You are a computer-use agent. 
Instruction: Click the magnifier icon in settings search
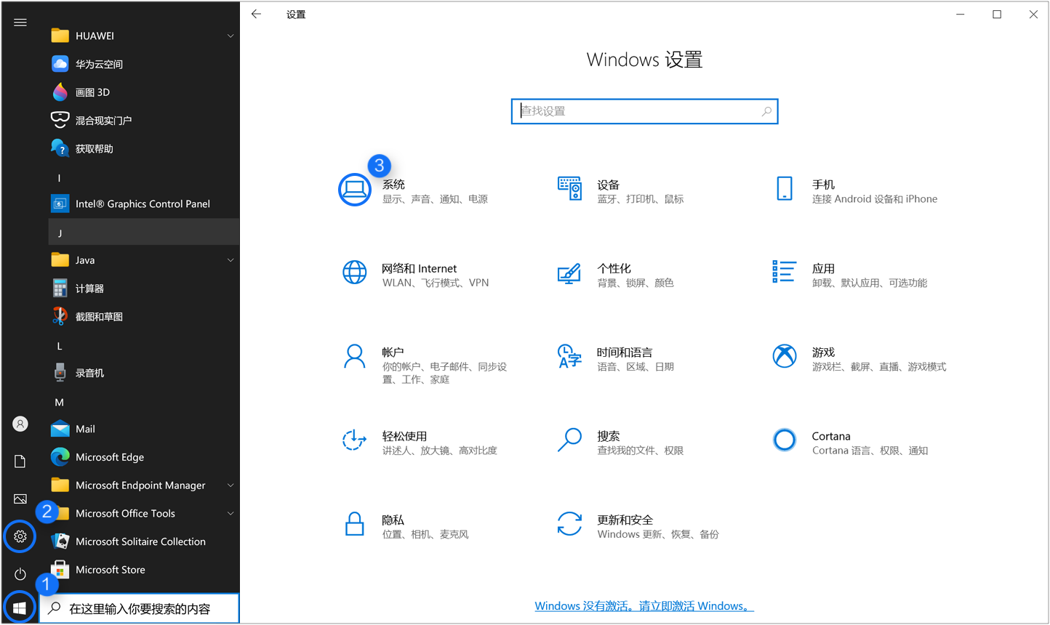tap(766, 111)
